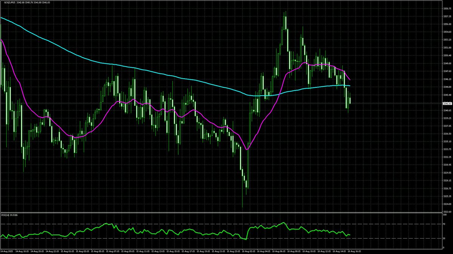The image size is (453, 254).
Task: Click the RSI scale value 70
Action: [x=444, y=224]
